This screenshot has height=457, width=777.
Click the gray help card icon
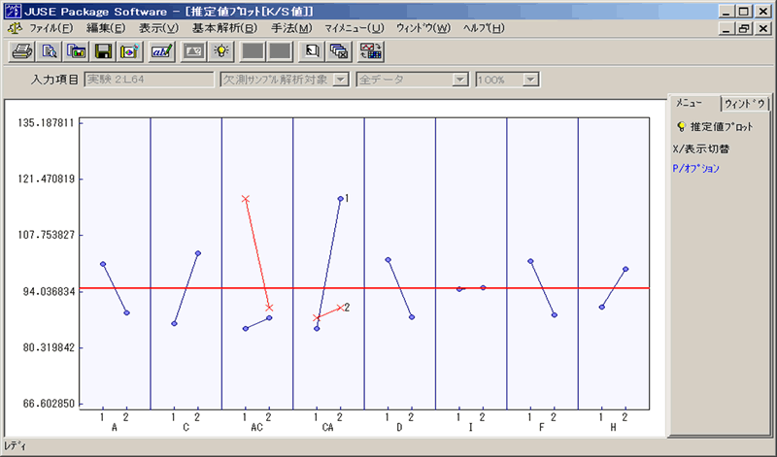(x=193, y=51)
